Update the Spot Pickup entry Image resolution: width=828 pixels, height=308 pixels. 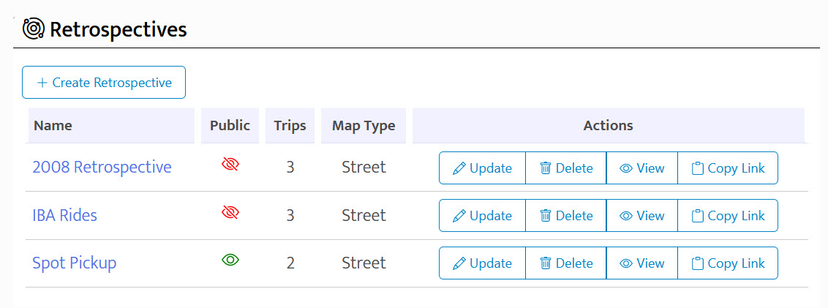pyautogui.click(x=482, y=263)
